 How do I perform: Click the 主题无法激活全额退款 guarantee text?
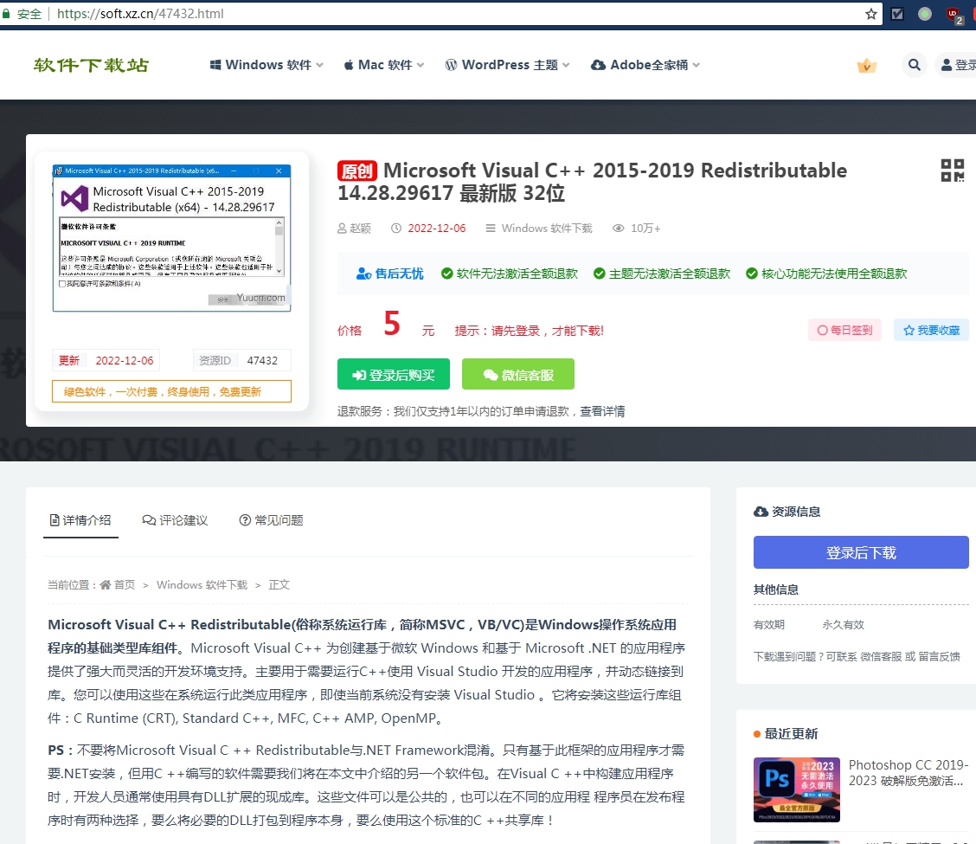670,274
